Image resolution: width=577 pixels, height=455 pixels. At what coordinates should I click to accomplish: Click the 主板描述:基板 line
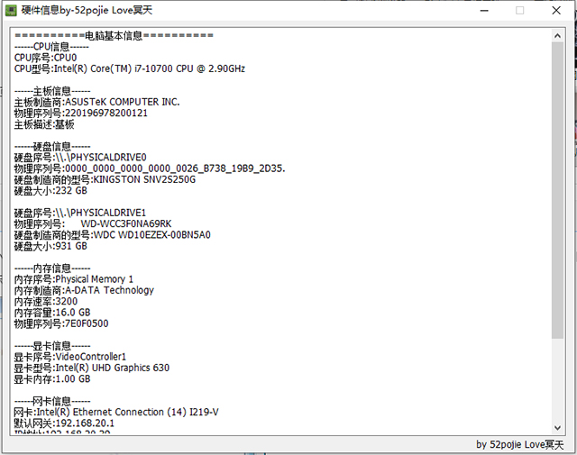[x=44, y=124]
